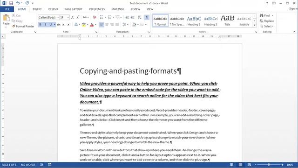The width and height of the screenshot is (298, 168).
Task: Apply yellow Text Highlight Color
Action: point(84,25)
